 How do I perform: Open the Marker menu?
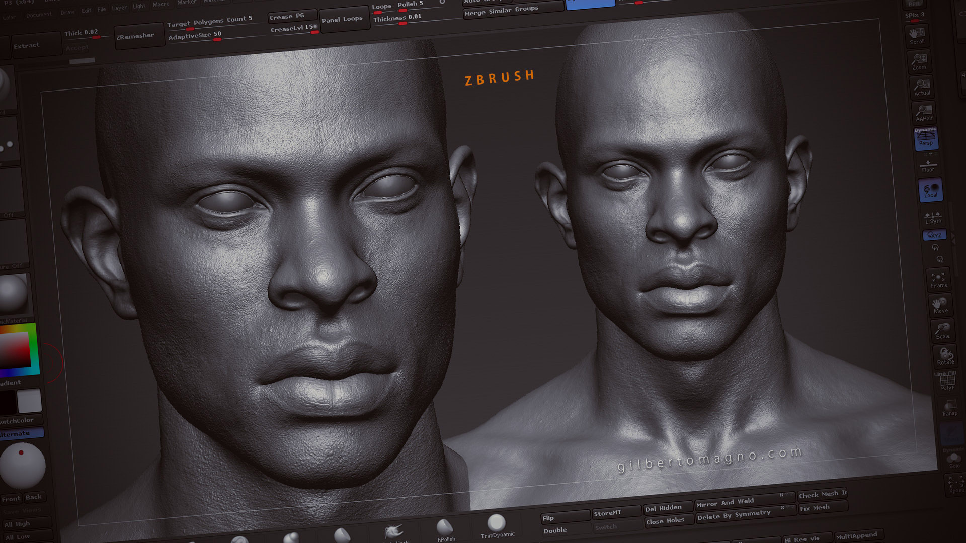click(x=187, y=3)
